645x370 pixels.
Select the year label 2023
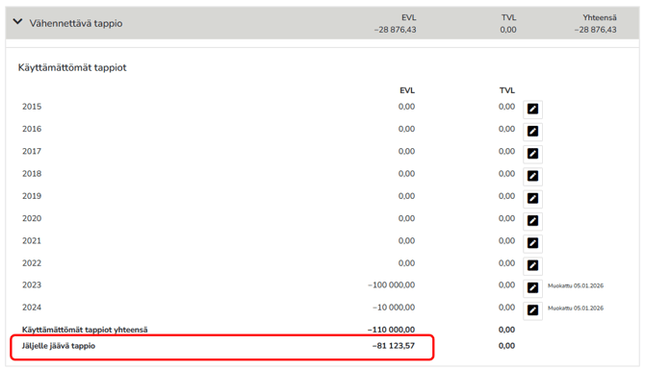pyautogui.click(x=32, y=285)
